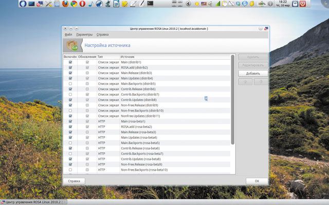Screen dimensions: 329x205
Task: Sort sources by Источник column header
Action: tap(175, 57)
